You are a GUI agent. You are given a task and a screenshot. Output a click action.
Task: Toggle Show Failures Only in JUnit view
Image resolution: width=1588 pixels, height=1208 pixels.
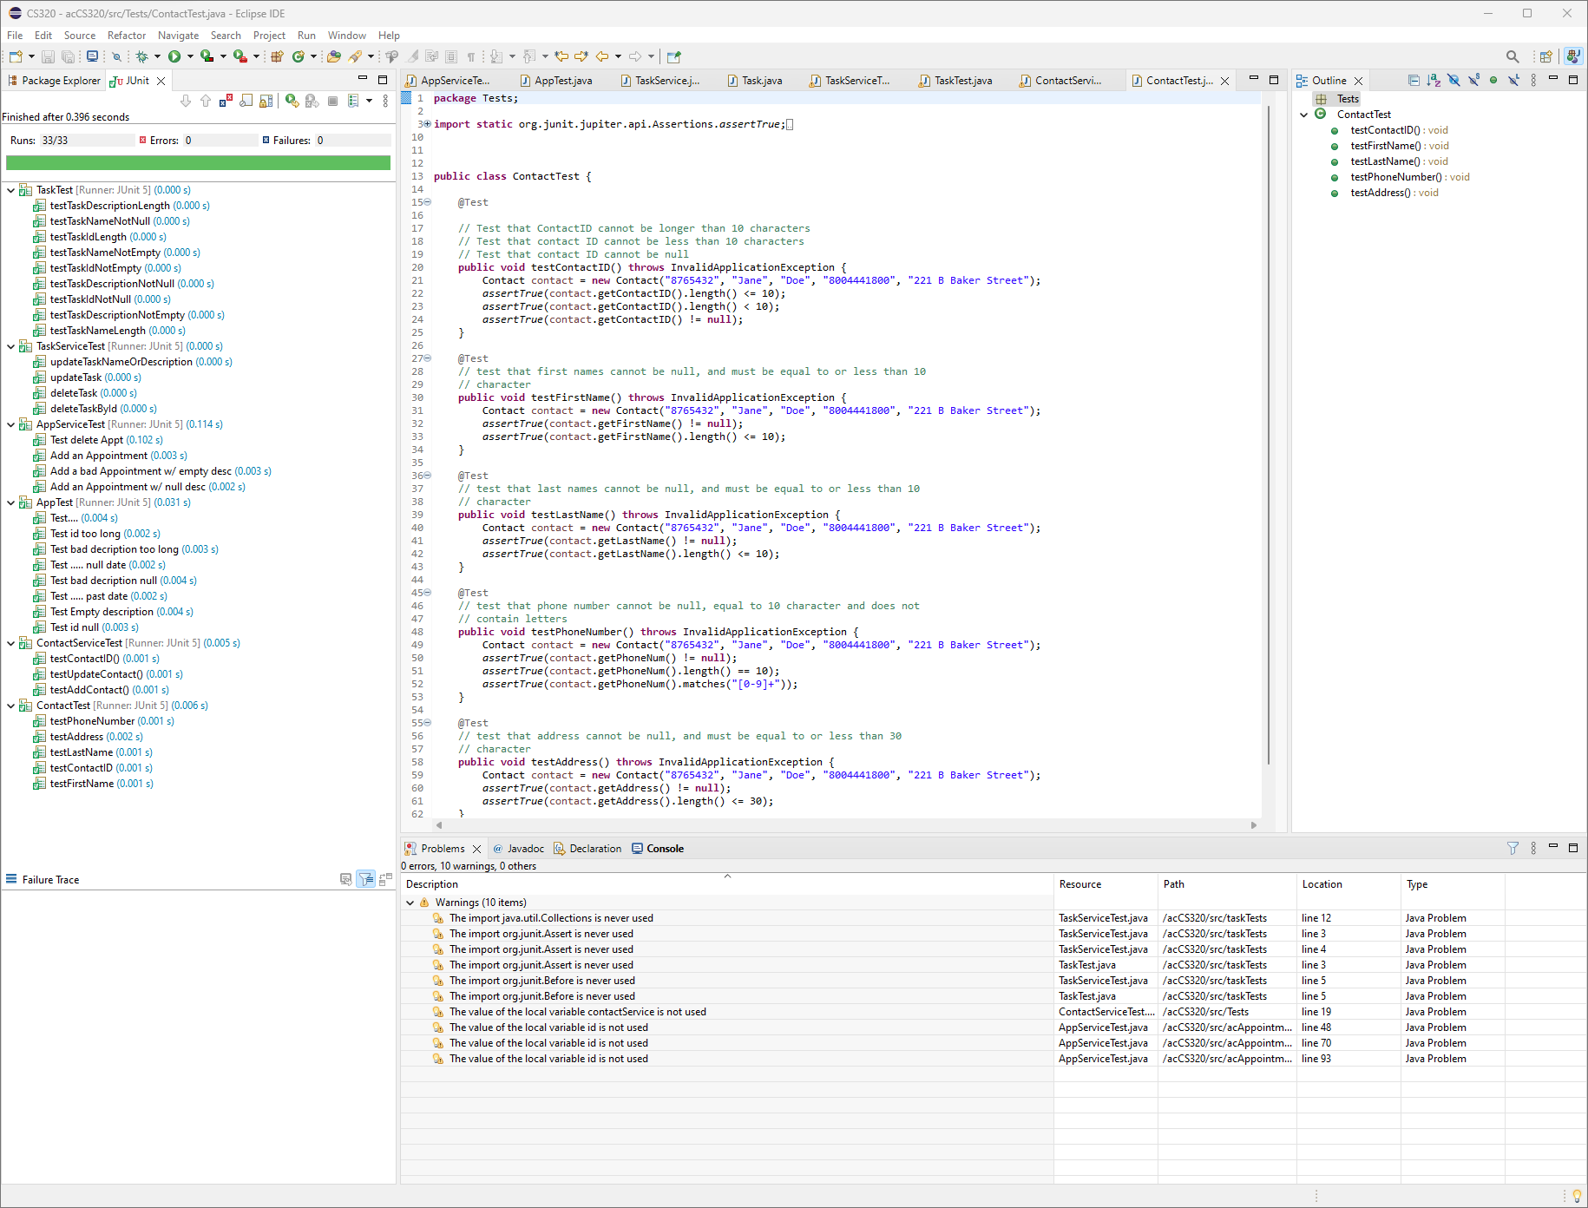[x=226, y=101]
